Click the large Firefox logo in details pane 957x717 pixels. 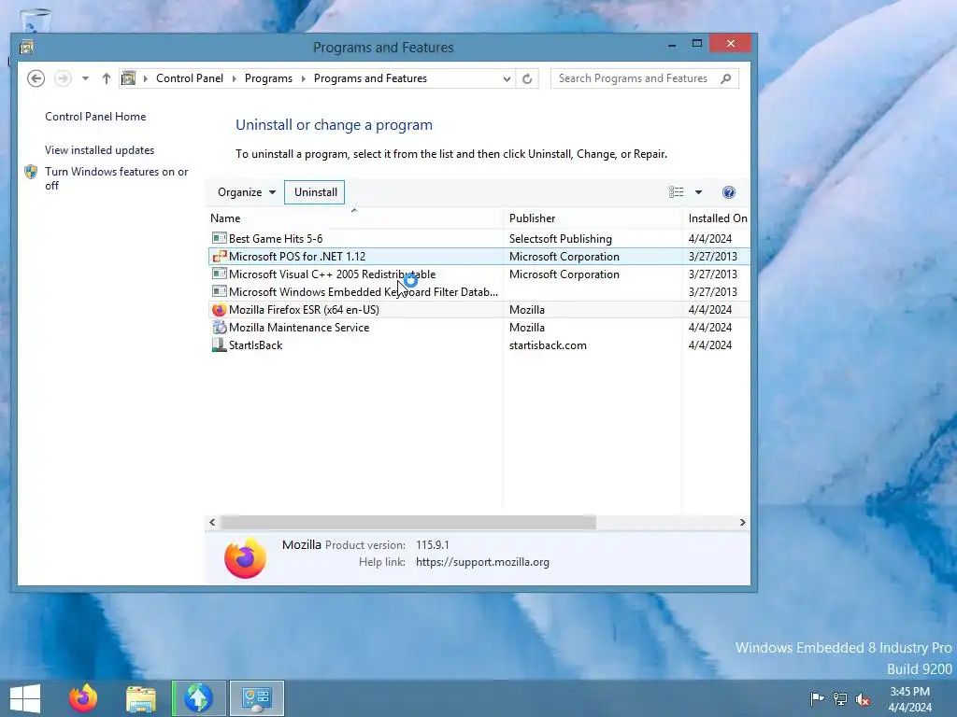pyautogui.click(x=246, y=558)
